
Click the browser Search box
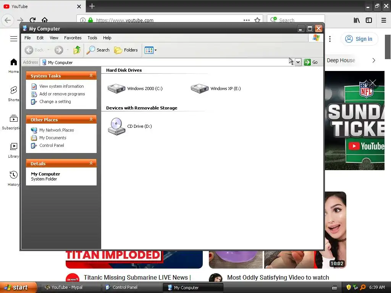point(296,20)
